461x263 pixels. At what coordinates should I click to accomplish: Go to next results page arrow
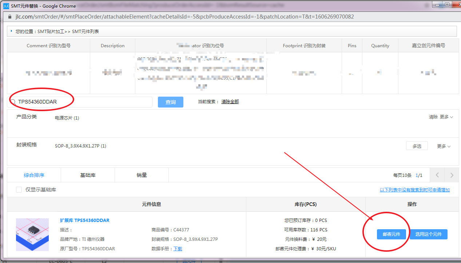[x=452, y=175]
